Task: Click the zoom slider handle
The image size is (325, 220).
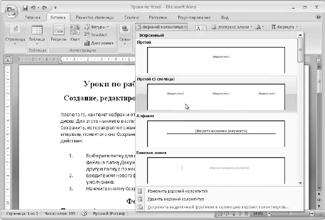Action: pos(290,213)
